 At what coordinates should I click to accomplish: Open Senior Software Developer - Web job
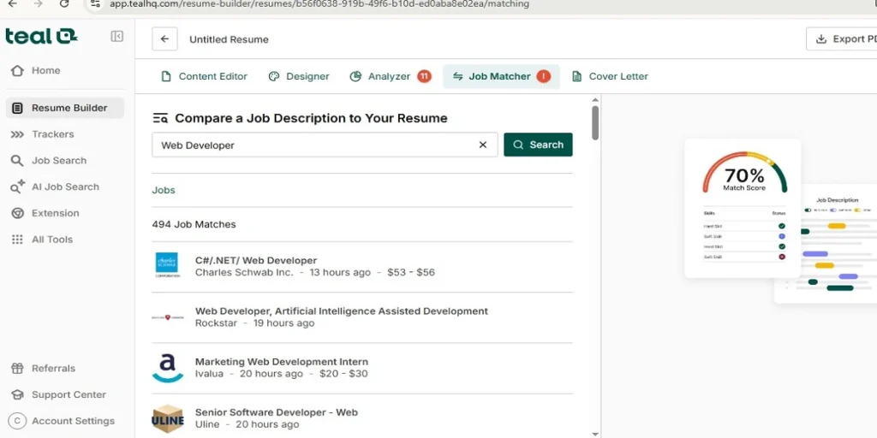362,418
